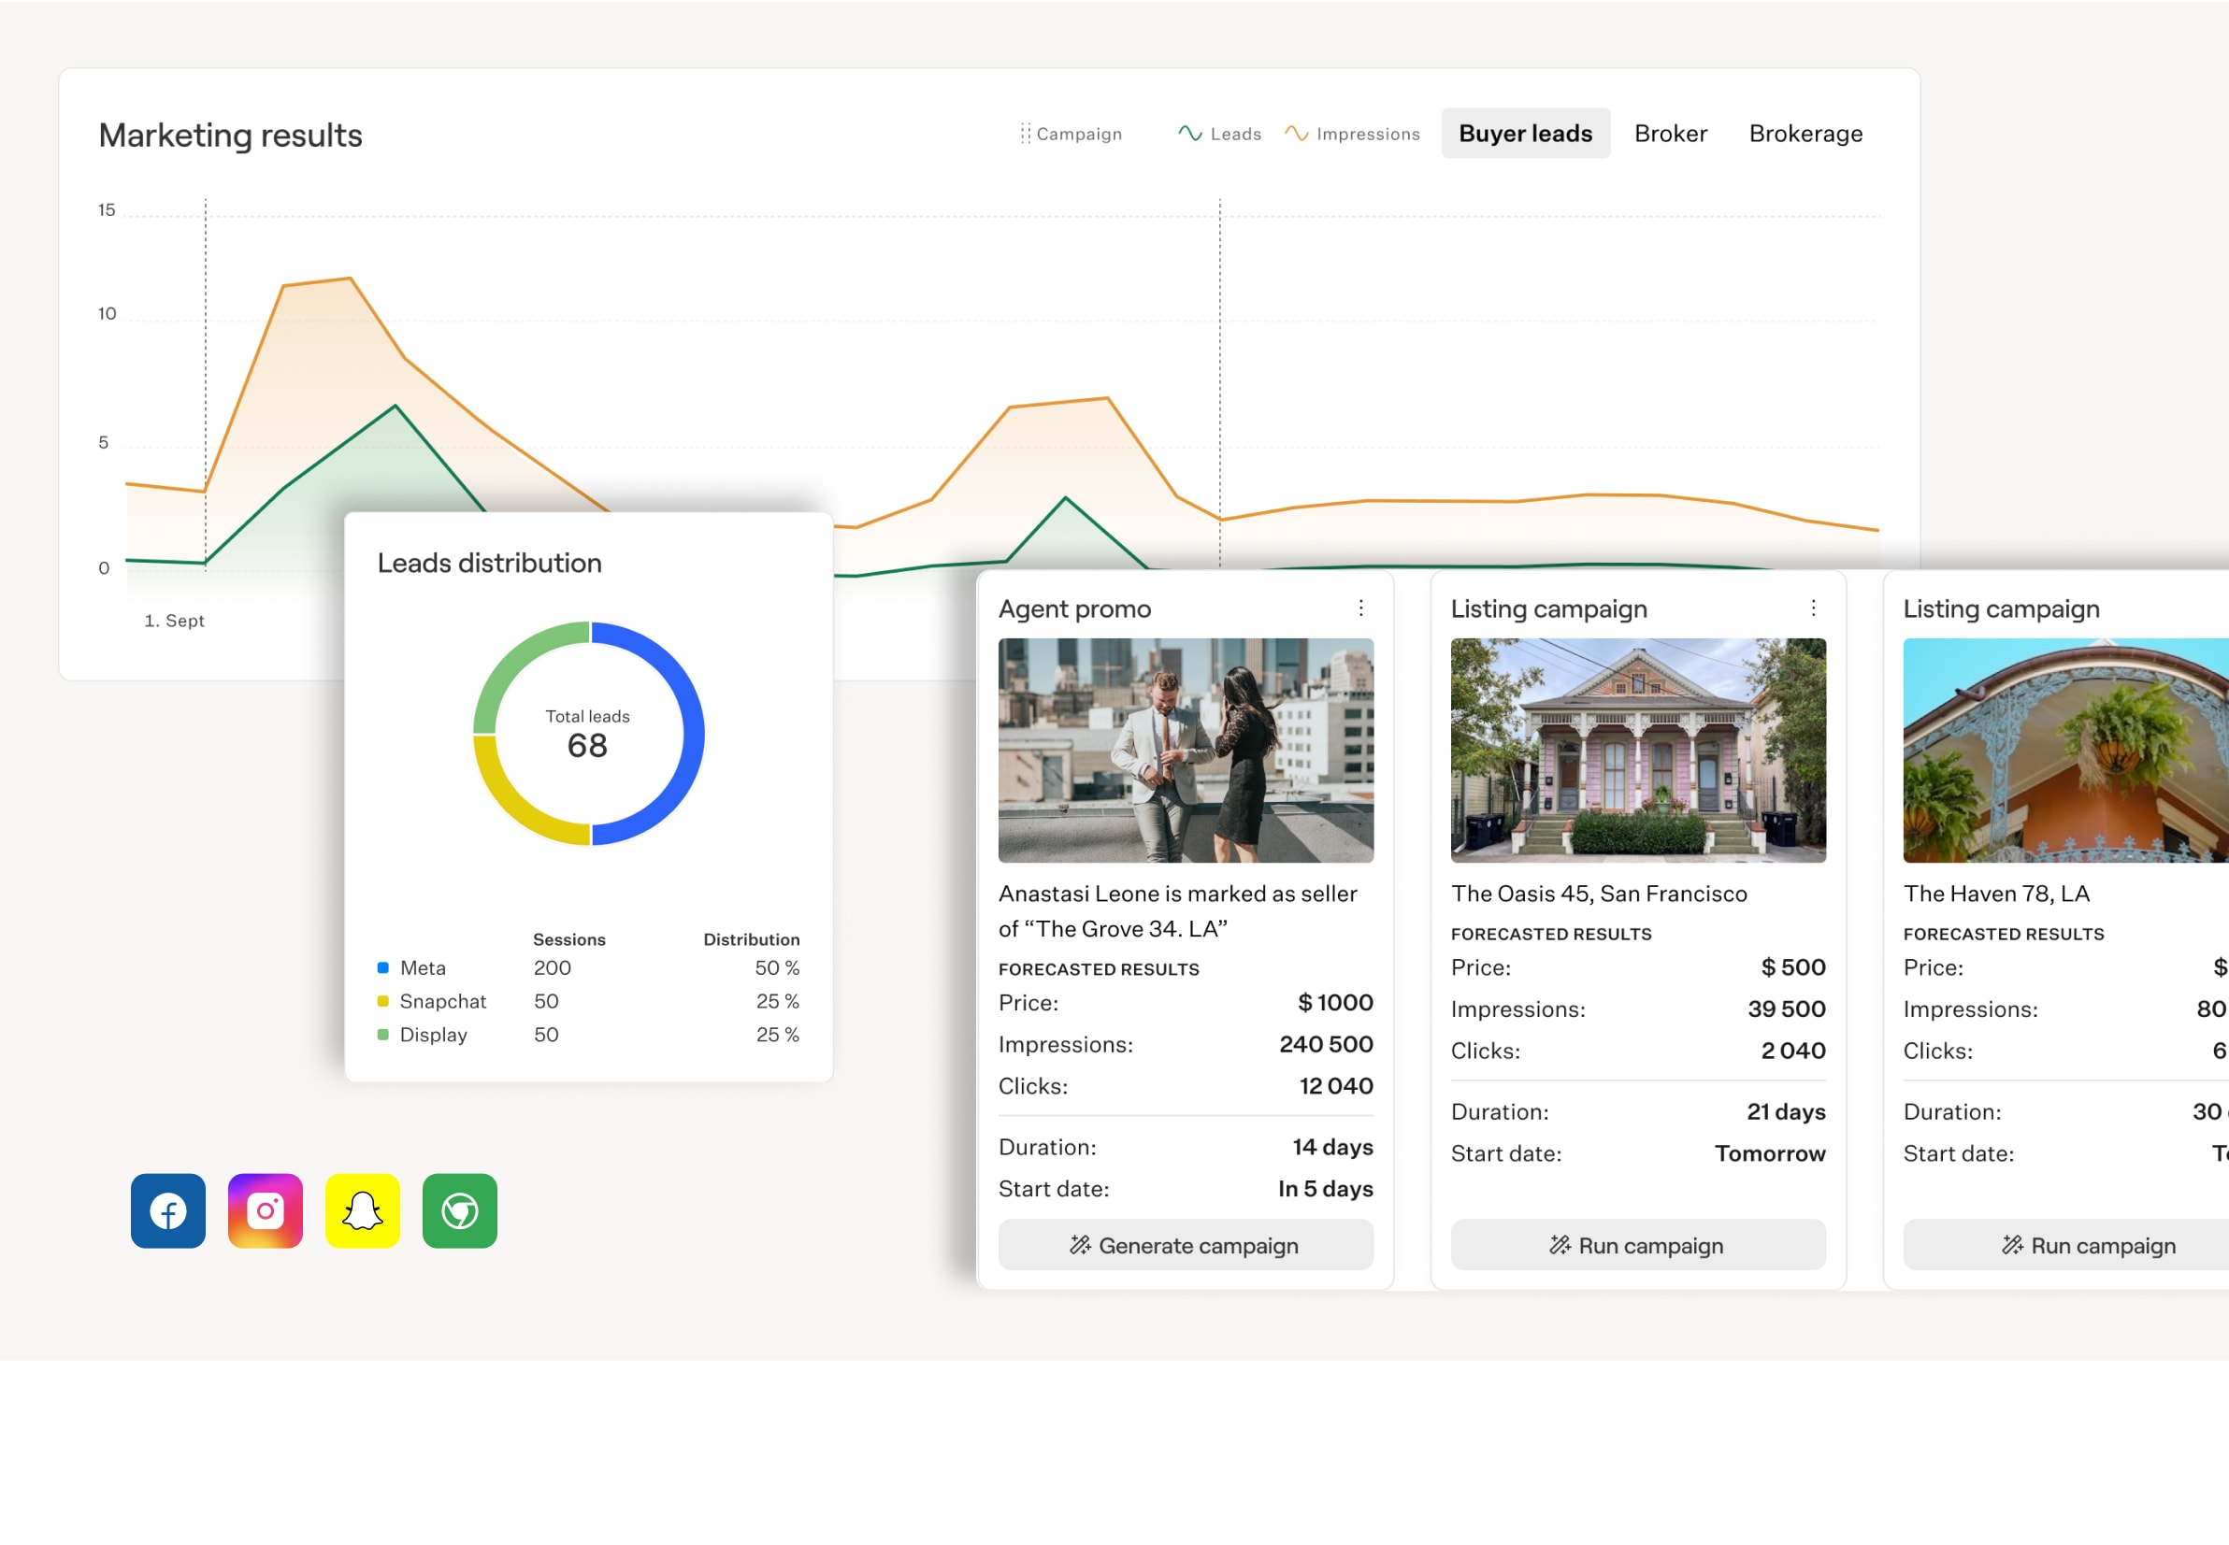Click the yellow Snapchat legend swatch
This screenshot has width=2229, height=1545.
pyautogui.click(x=382, y=1001)
